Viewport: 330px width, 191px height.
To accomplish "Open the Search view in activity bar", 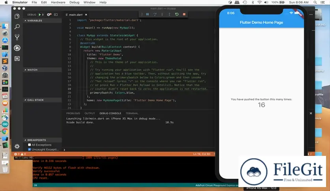I will coord(17,27).
